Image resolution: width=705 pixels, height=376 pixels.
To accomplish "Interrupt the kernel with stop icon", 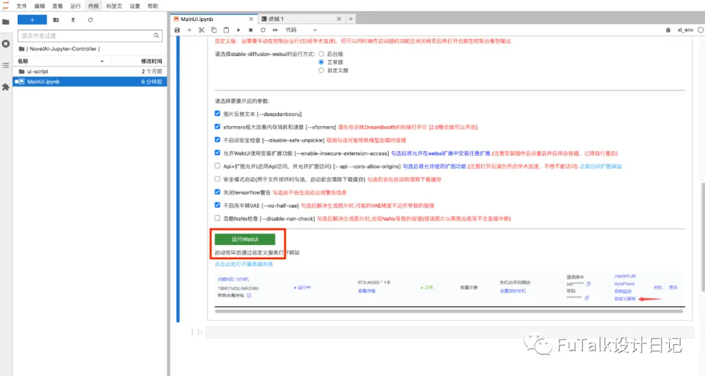I will 251,30.
